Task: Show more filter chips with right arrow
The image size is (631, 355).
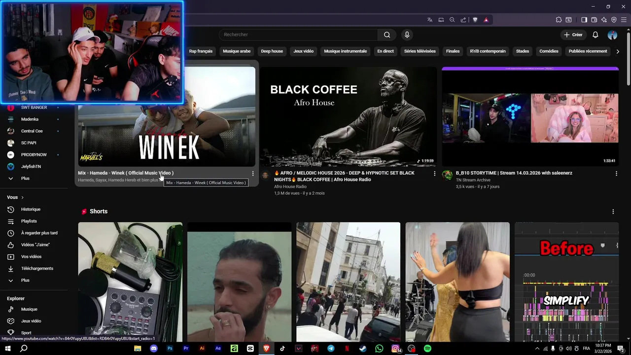Action: 618,51
